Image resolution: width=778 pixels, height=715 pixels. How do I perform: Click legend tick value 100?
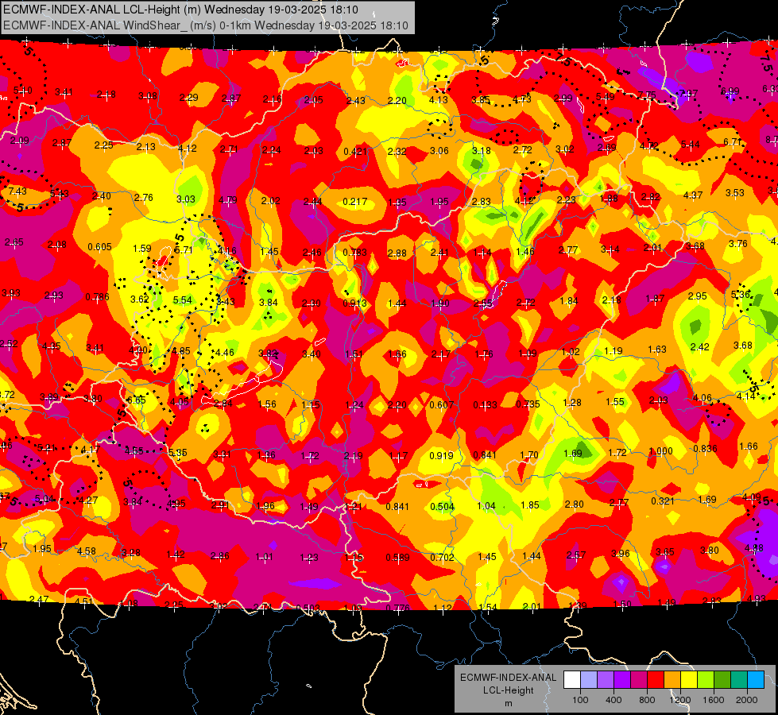(x=581, y=700)
